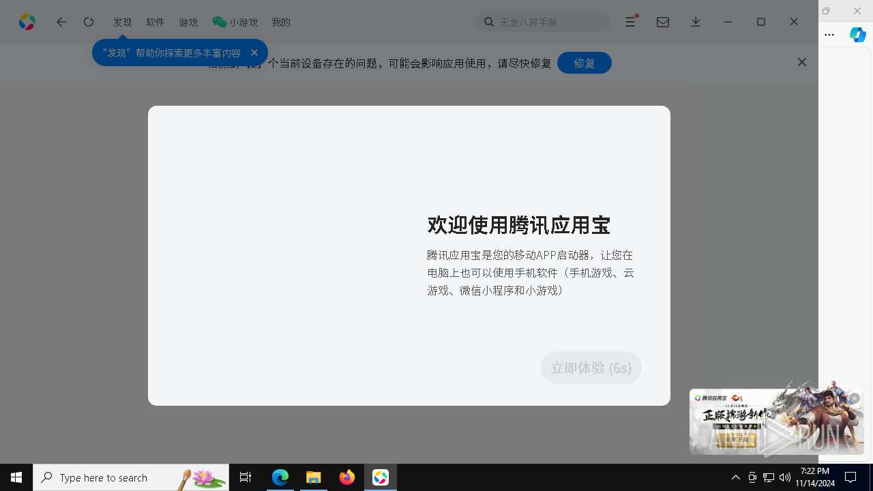This screenshot has width=873, height=491.
Task: Open the three-dot menu in side window
Action: 829,34
